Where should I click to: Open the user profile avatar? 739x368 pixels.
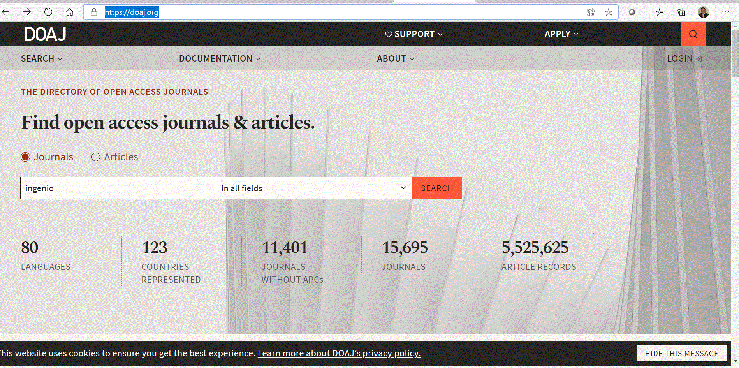[x=703, y=12]
